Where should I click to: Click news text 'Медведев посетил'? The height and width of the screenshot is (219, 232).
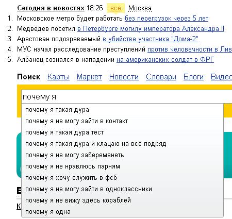[46, 29]
